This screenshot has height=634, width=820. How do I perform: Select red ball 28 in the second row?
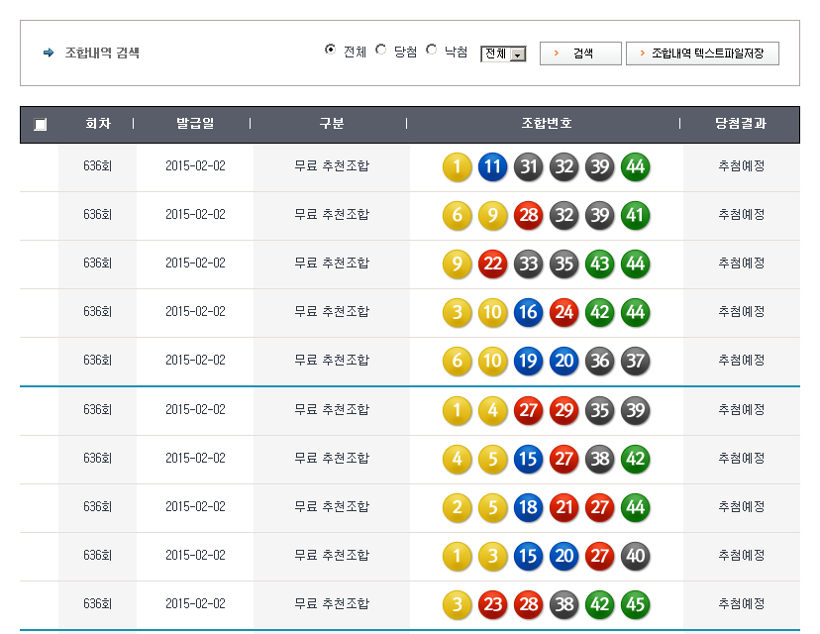tap(528, 215)
